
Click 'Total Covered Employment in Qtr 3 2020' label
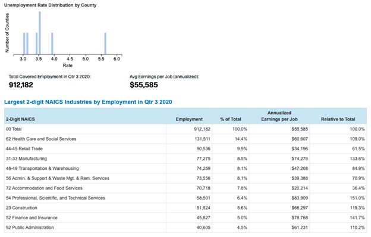[50, 77]
